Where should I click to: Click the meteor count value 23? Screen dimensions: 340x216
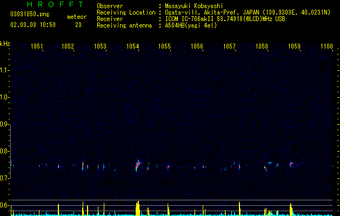[78, 25]
